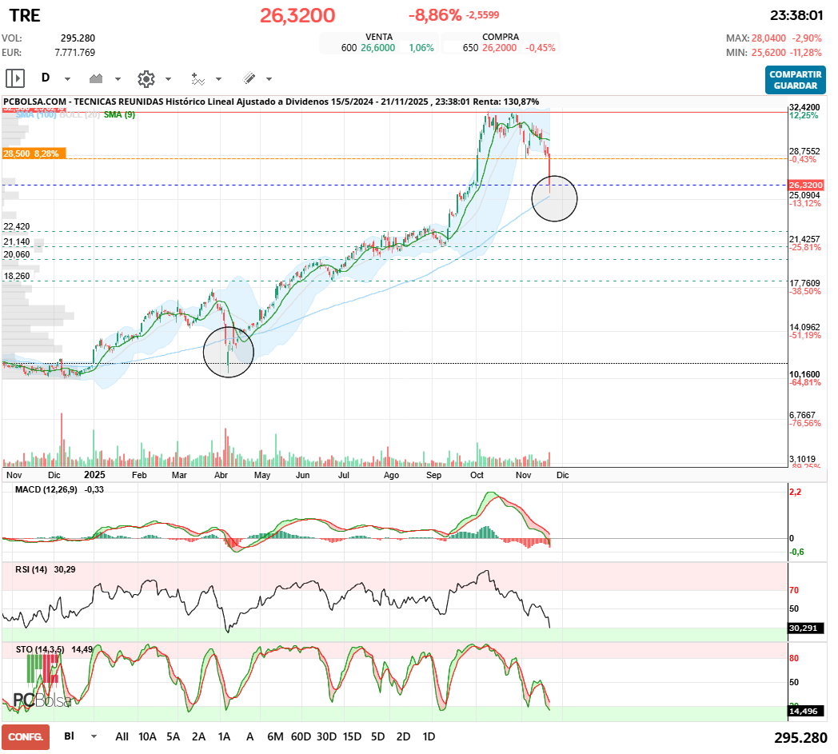Click the D timeframe letter

click(x=46, y=78)
